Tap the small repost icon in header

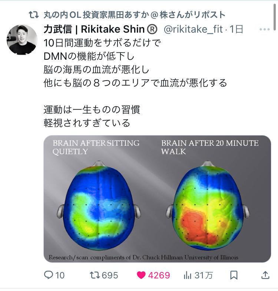click(x=34, y=15)
